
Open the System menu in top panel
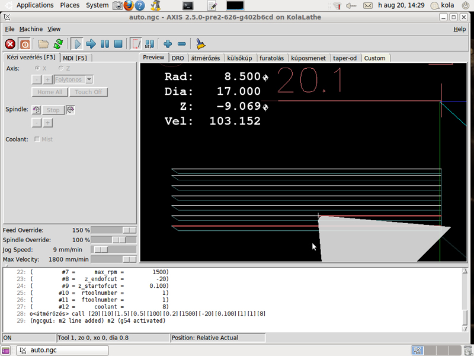97,5
